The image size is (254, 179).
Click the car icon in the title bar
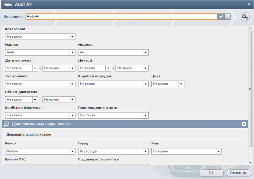pos(8,4)
